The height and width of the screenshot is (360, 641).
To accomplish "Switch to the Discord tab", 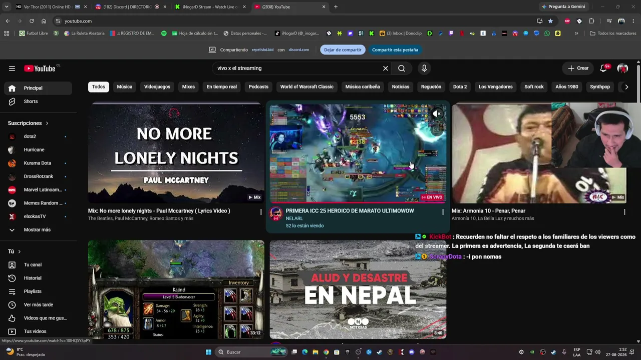I will point(130,7).
